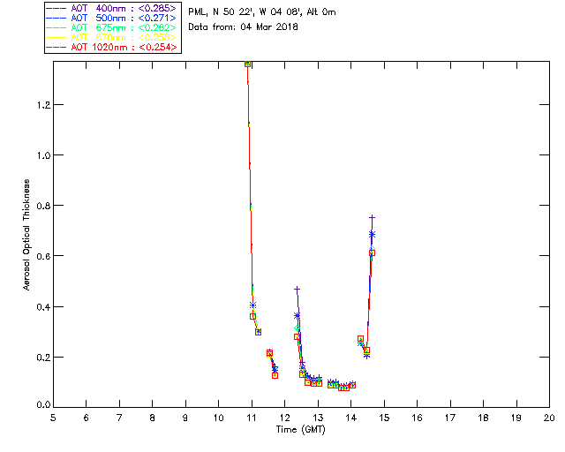
Task: Click the blue asterisk marker near 0.36 at 12.4 GMT
Action: coord(297,316)
